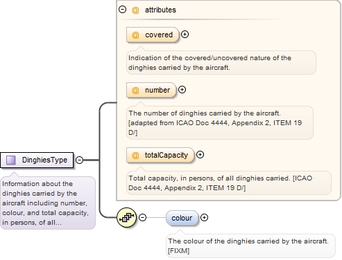Expand the colour element
The image size is (342, 260).
pos(204,217)
